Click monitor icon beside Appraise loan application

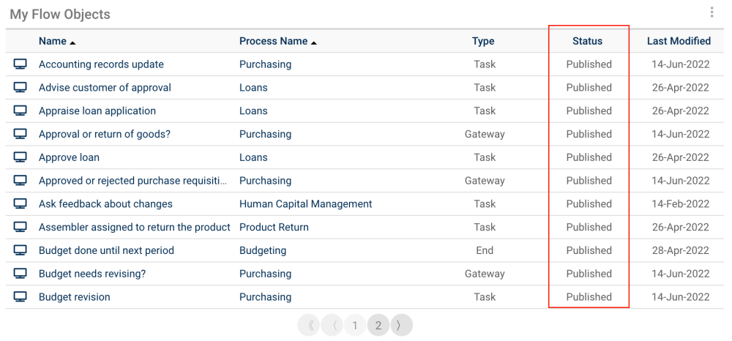(x=20, y=111)
